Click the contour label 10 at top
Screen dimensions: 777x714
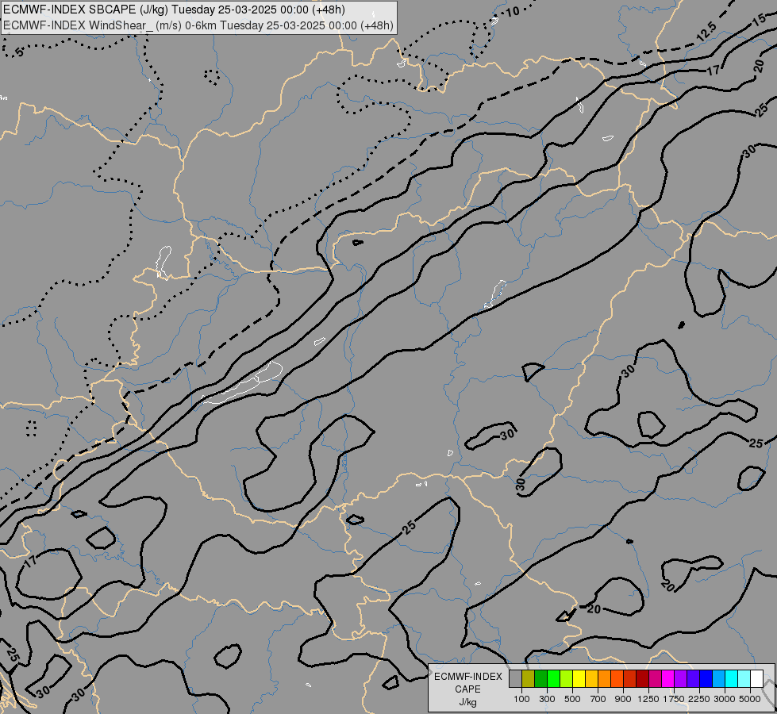pyautogui.click(x=512, y=11)
